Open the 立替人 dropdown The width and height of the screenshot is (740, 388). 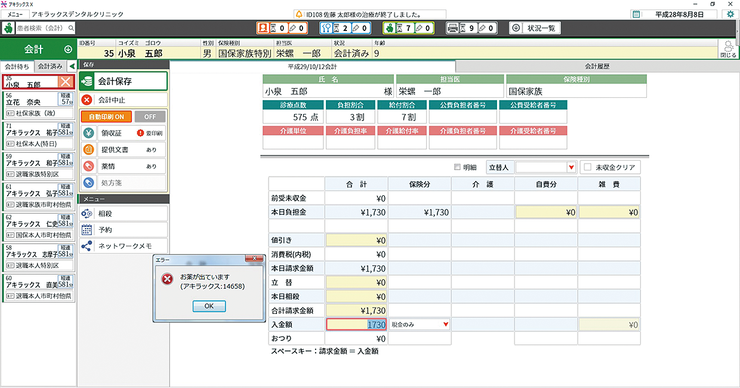571,168
